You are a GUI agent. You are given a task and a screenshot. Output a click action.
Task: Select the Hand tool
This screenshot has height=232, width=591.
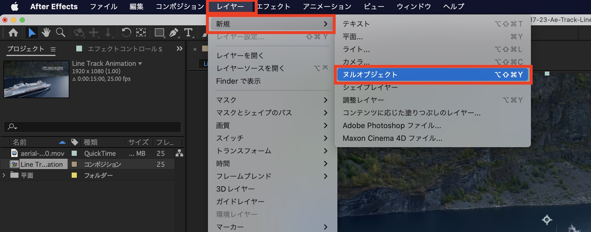tap(46, 33)
